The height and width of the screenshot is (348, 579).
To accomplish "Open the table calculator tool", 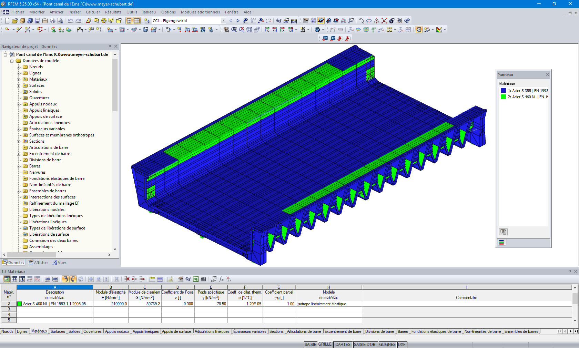I will pyautogui.click(x=203, y=279).
